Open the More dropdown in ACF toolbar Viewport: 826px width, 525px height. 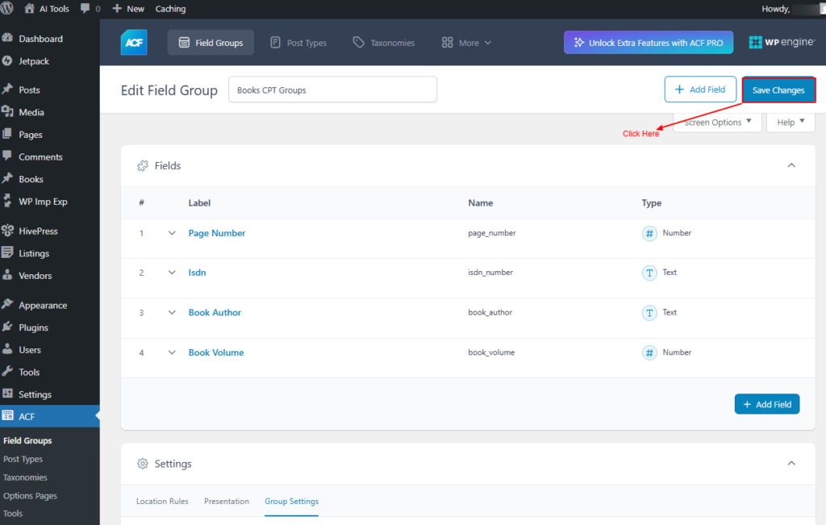pos(467,43)
